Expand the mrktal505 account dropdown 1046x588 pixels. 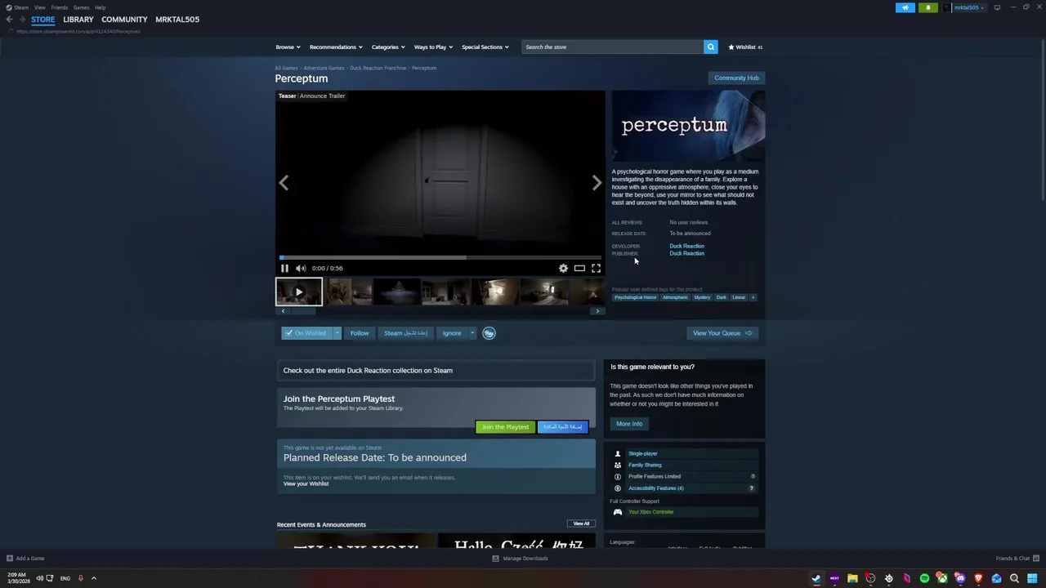pos(968,7)
